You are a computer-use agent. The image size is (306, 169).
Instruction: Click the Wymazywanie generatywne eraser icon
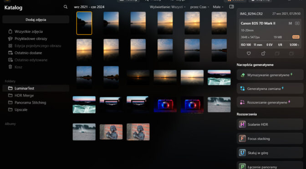pos(243,75)
